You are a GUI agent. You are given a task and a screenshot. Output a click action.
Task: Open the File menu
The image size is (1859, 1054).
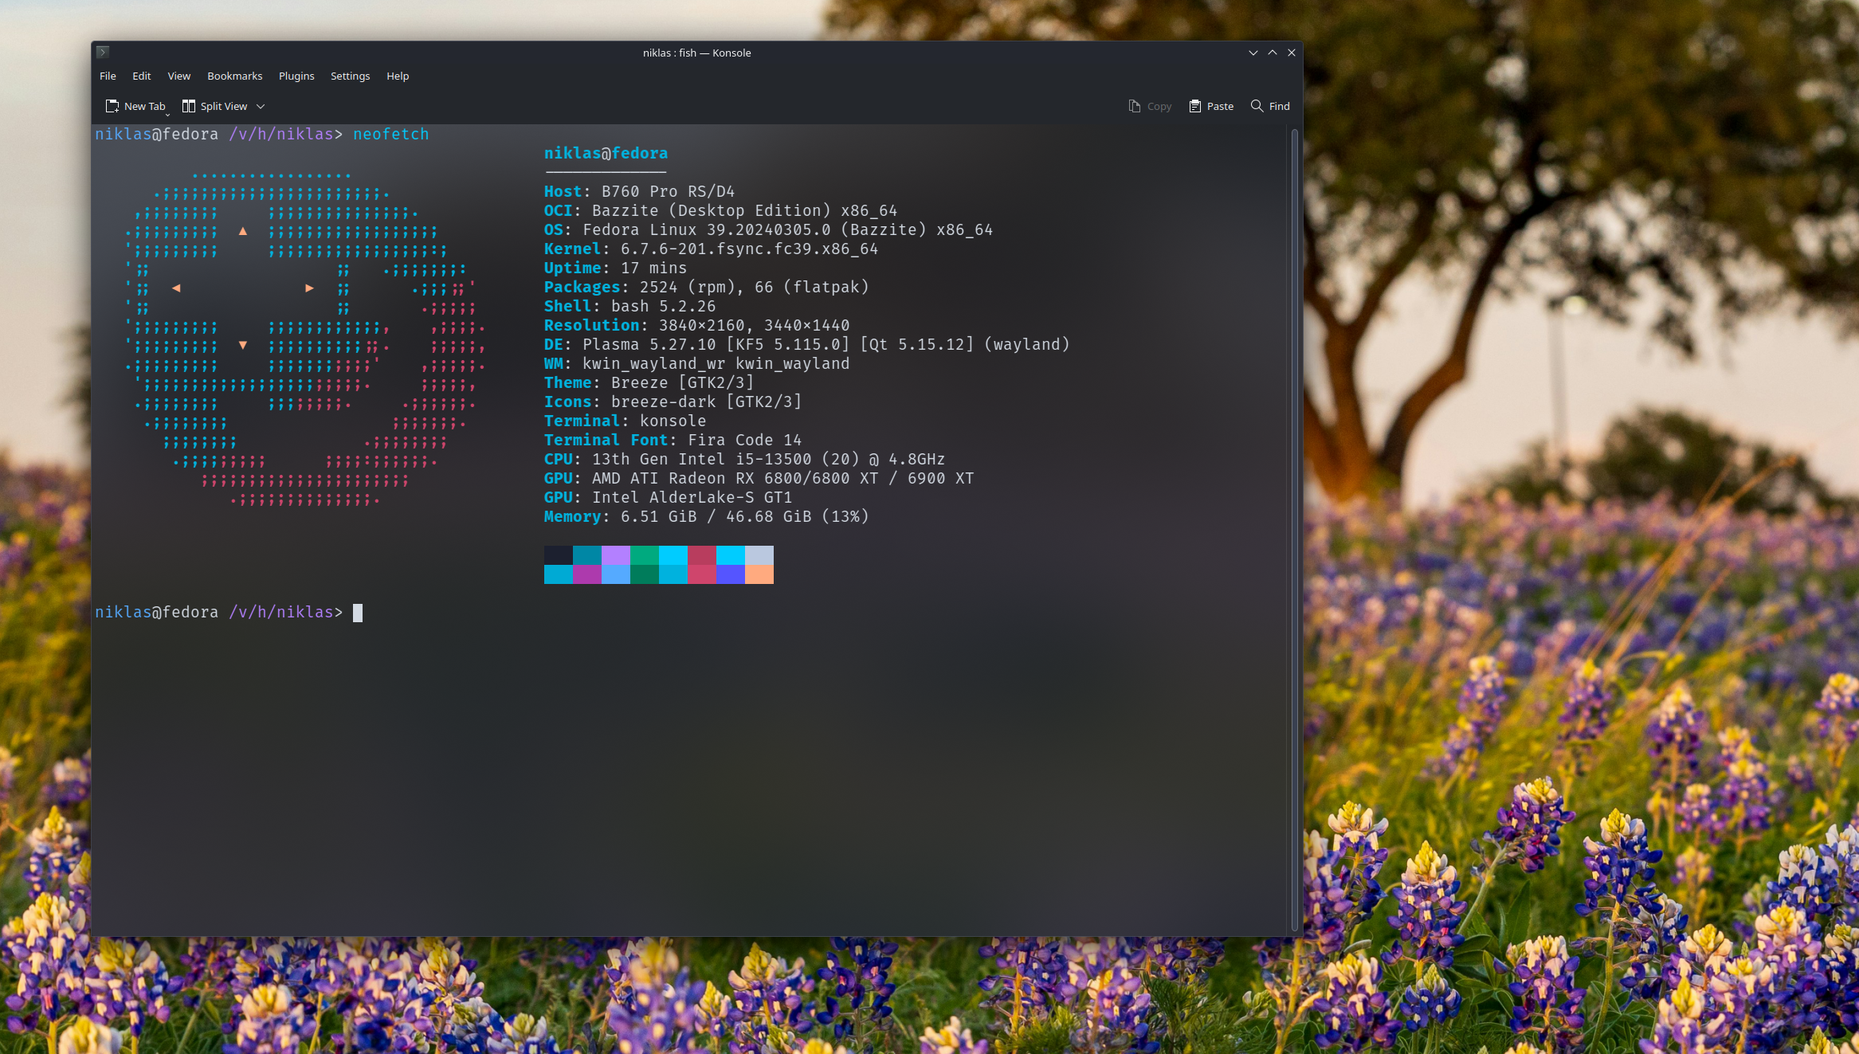(108, 76)
